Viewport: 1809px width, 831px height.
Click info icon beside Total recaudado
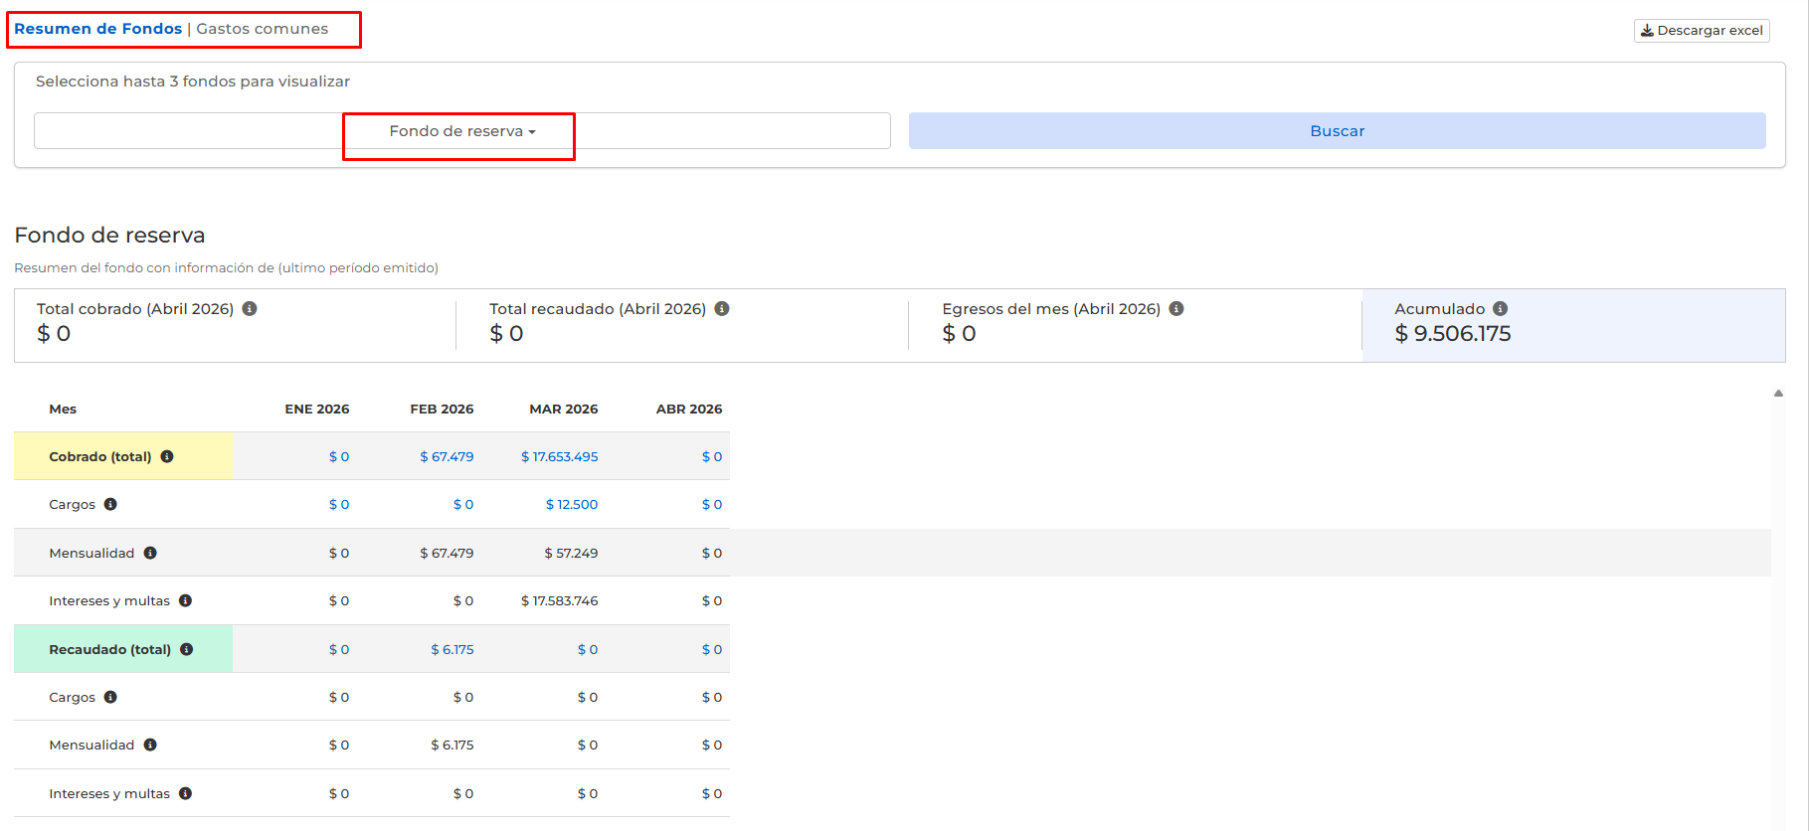tap(722, 309)
